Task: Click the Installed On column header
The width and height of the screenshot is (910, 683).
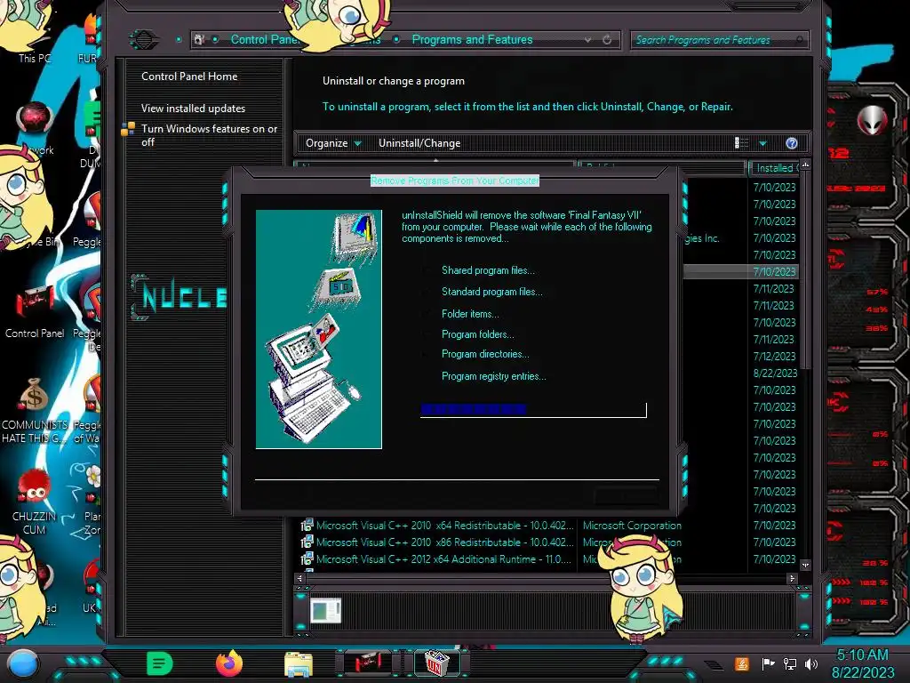Action: tap(775, 168)
